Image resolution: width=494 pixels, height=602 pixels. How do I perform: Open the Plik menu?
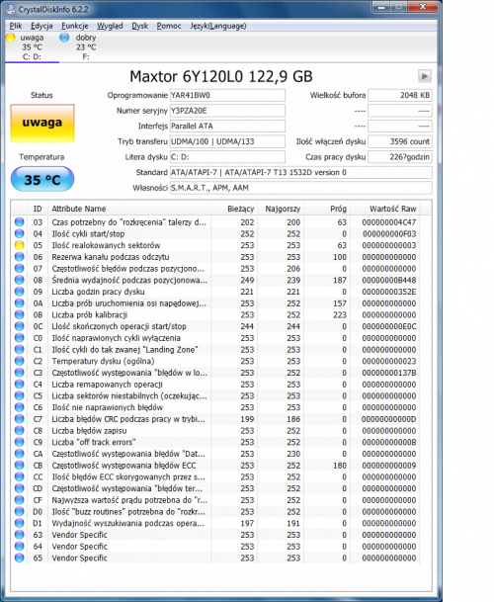tap(16, 26)
